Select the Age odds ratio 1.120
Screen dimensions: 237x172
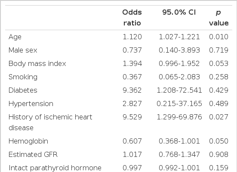pos(132,37)
